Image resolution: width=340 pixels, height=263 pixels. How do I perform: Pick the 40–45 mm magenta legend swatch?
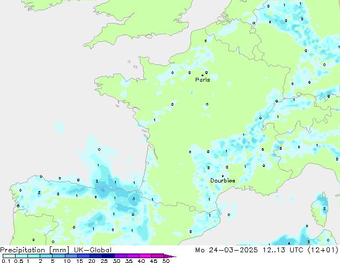(145, 256)
